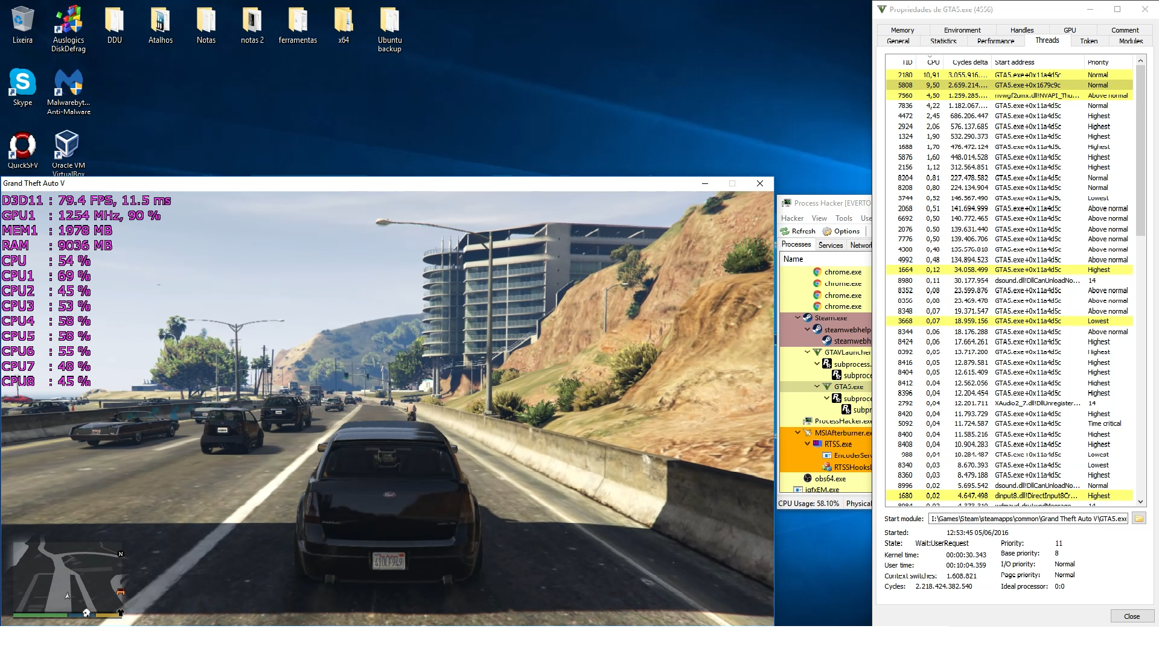Collapse the GTAVLauncher process tree
This screenshot has width=1159, height=652.
click(x=808, y=352)
